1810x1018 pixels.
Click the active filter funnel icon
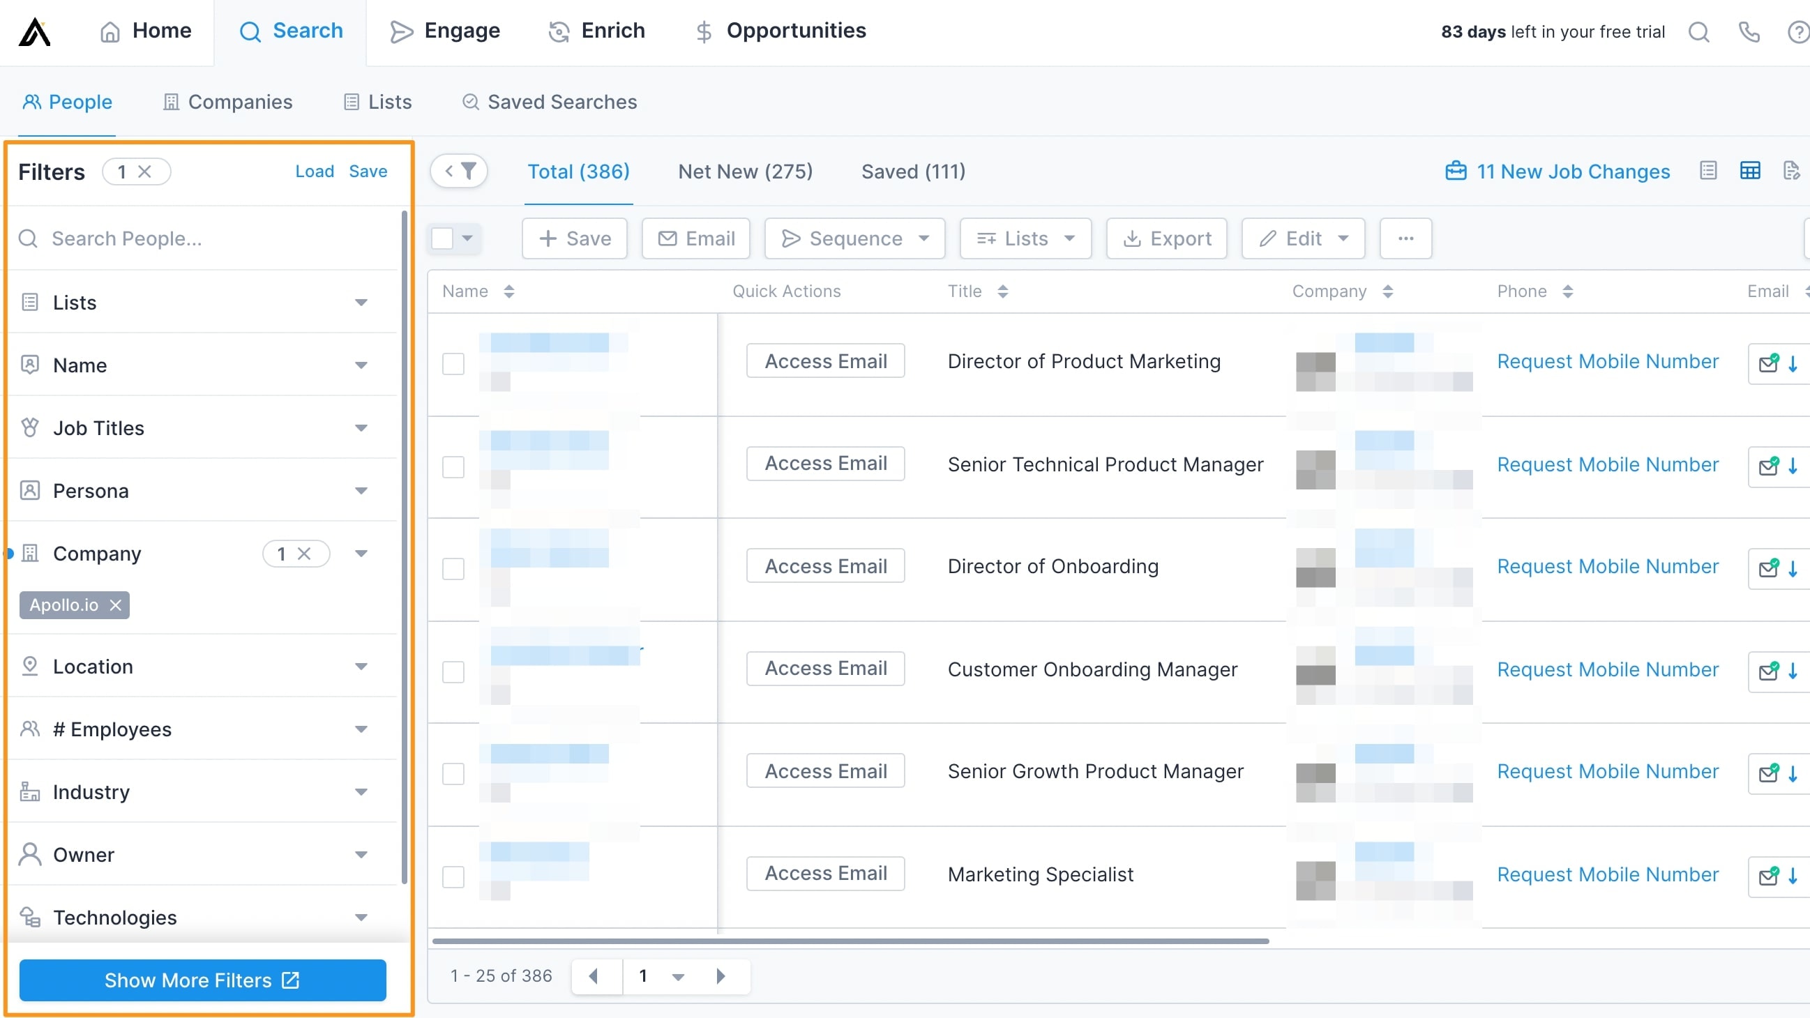[469, 172]
